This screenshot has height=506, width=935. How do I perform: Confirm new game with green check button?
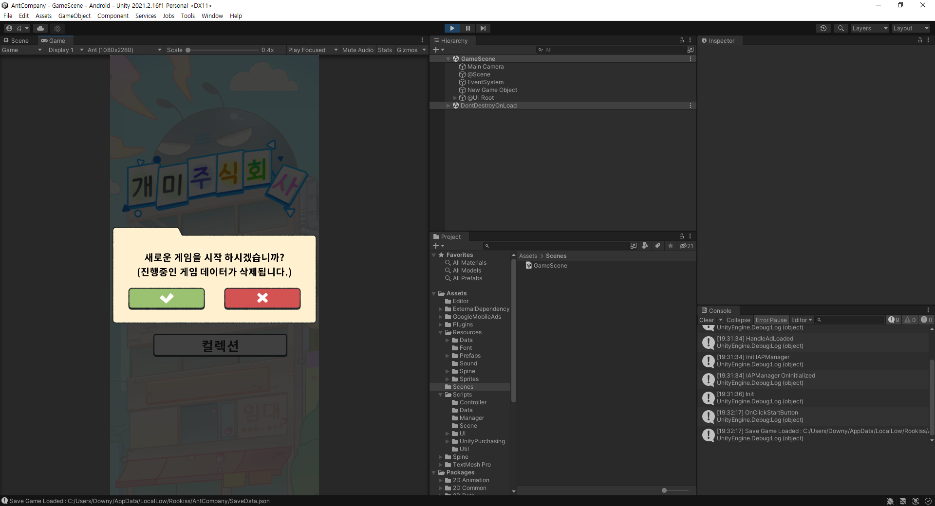(167, 298)
